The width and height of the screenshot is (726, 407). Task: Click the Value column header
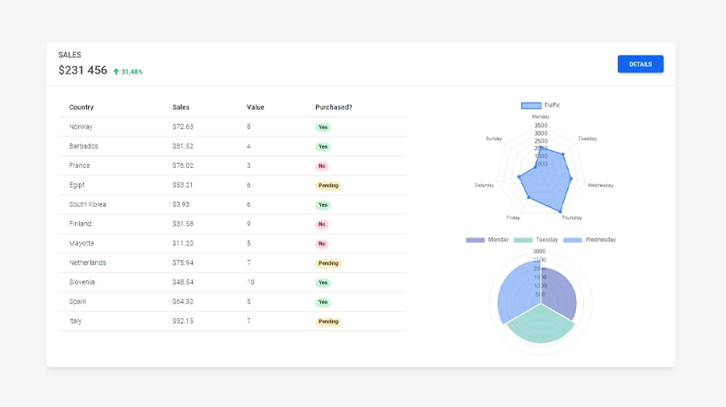pyautogui.click(x=255, y=107)
